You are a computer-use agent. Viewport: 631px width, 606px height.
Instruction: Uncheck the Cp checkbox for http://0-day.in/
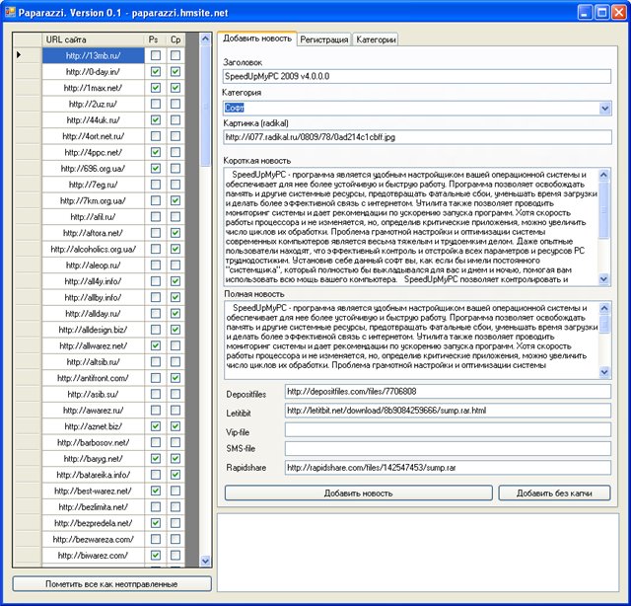pyautogui.click(x=175, y=71)
